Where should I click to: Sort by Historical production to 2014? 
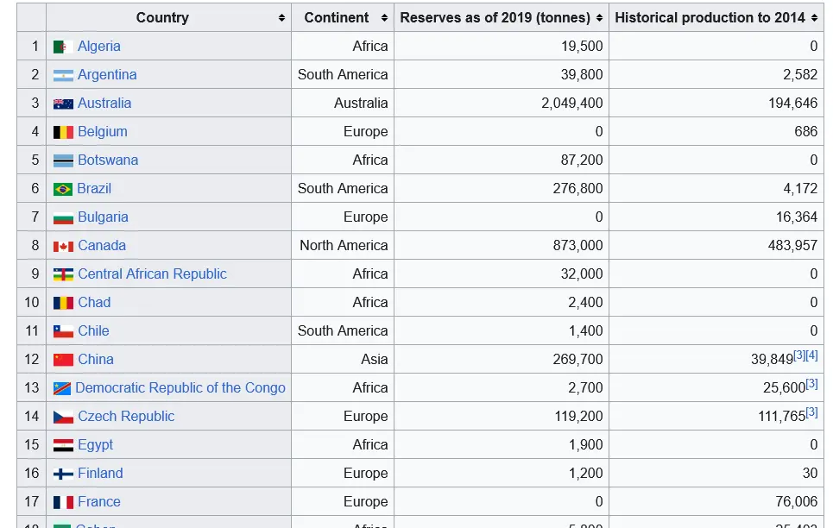[813, 18]
